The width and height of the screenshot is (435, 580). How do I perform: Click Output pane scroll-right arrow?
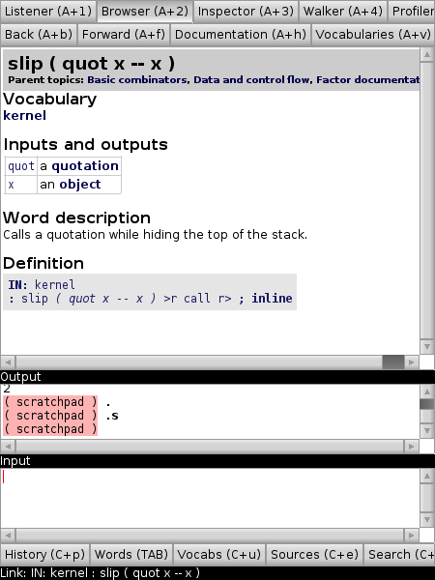(412, 447)
